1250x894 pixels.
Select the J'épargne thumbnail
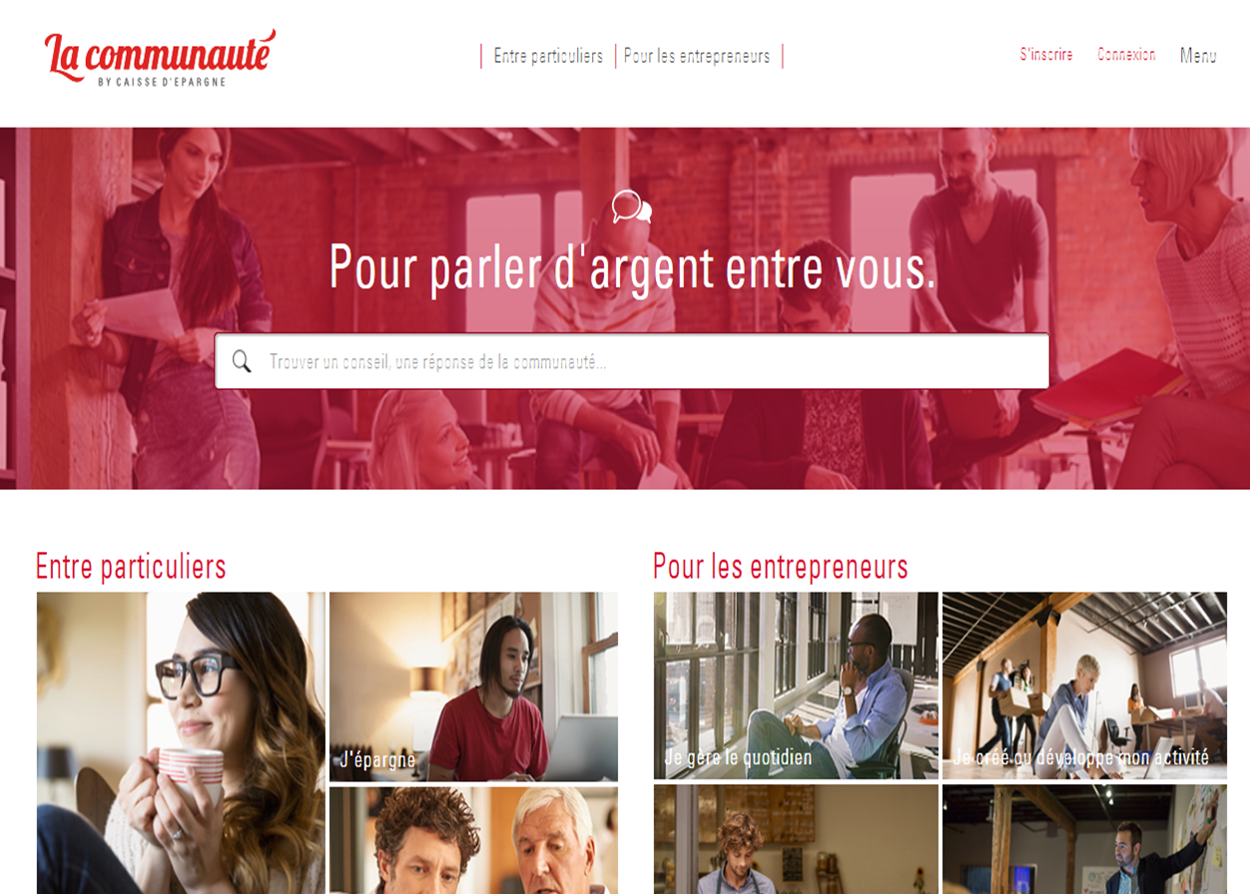tap(473, 686)
